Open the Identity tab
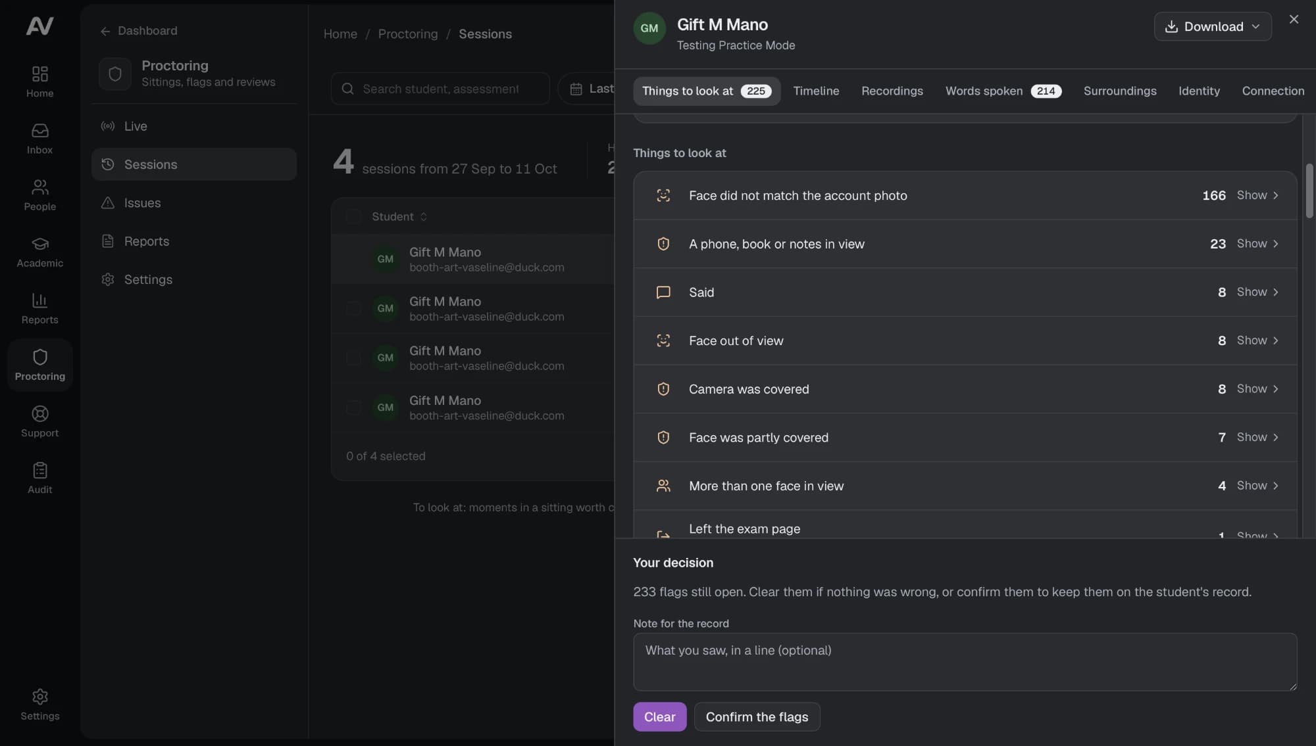The image size is (1316, 746). (x=1199, y=91)
